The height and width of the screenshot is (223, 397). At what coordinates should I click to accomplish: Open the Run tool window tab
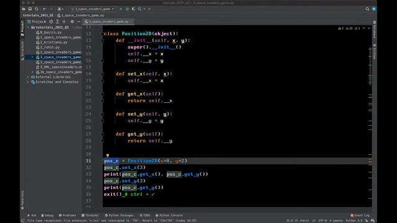[x=32, y=216]
